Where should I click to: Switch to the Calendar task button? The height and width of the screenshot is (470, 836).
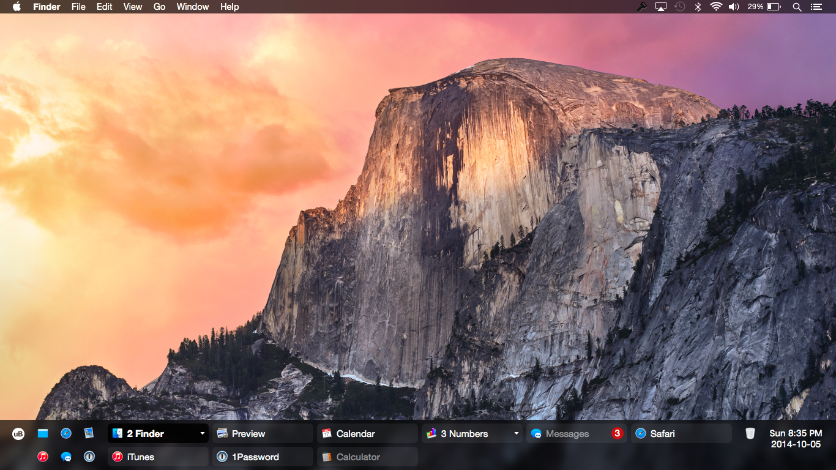[367, 433]
